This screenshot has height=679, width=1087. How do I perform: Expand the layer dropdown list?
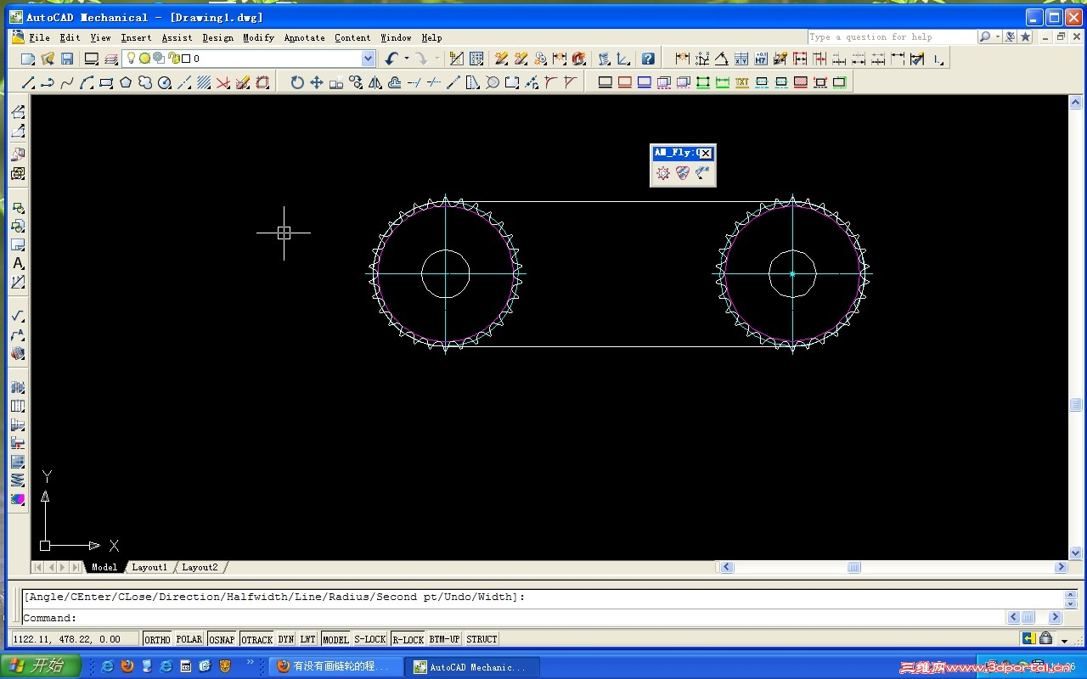coord(368,59)
